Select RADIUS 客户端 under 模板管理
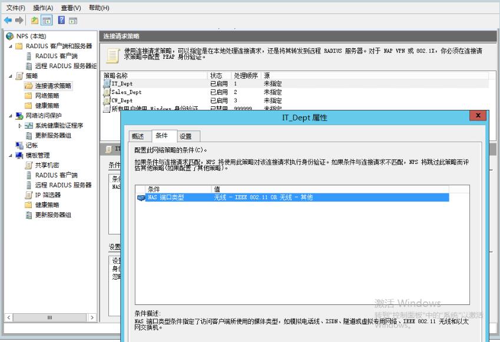500x342 pixels. tap(57, 175)
